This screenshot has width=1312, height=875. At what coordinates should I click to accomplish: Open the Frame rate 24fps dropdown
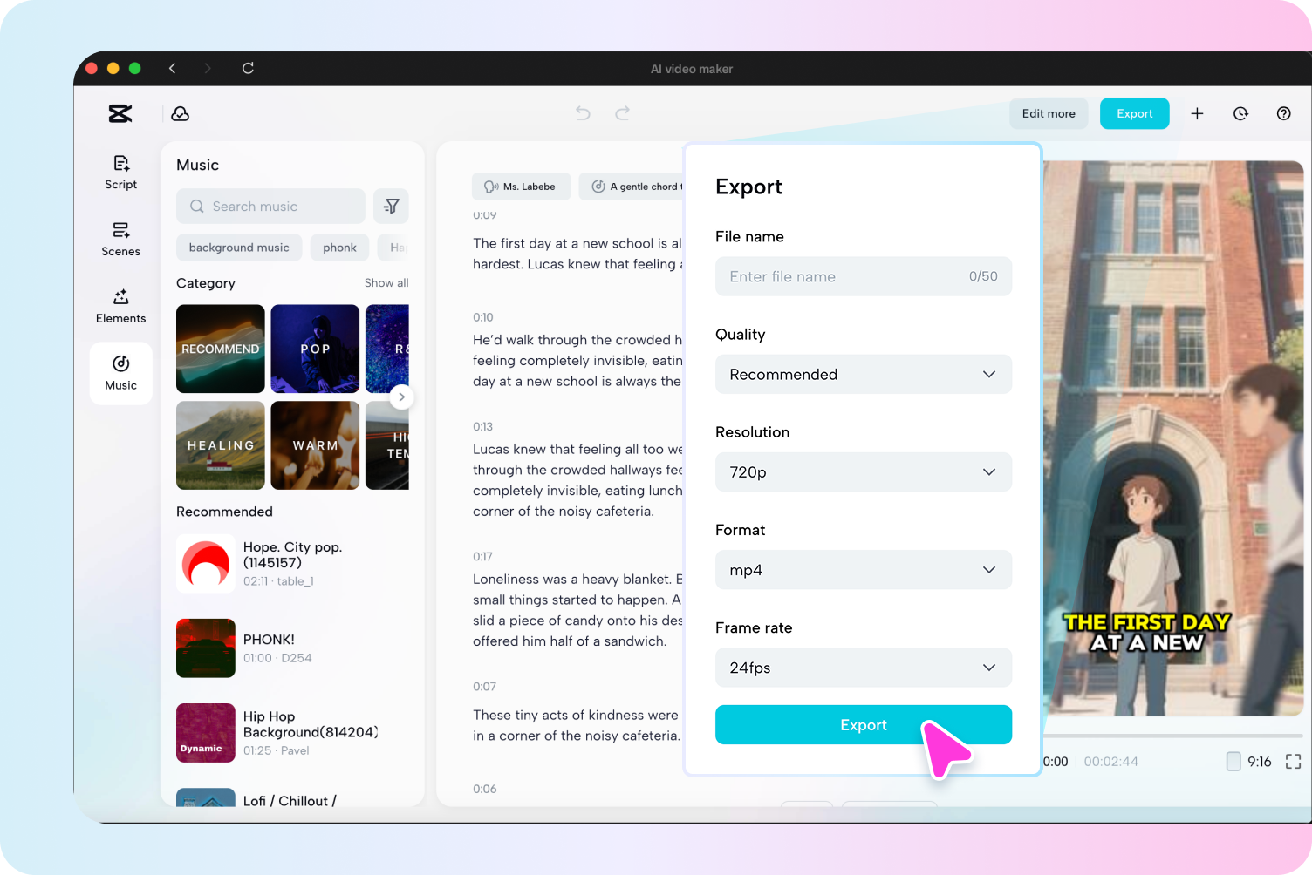point(863,668)
